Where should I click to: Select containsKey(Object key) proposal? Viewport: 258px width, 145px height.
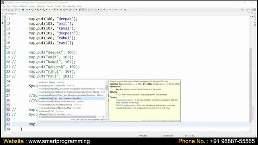72,98
